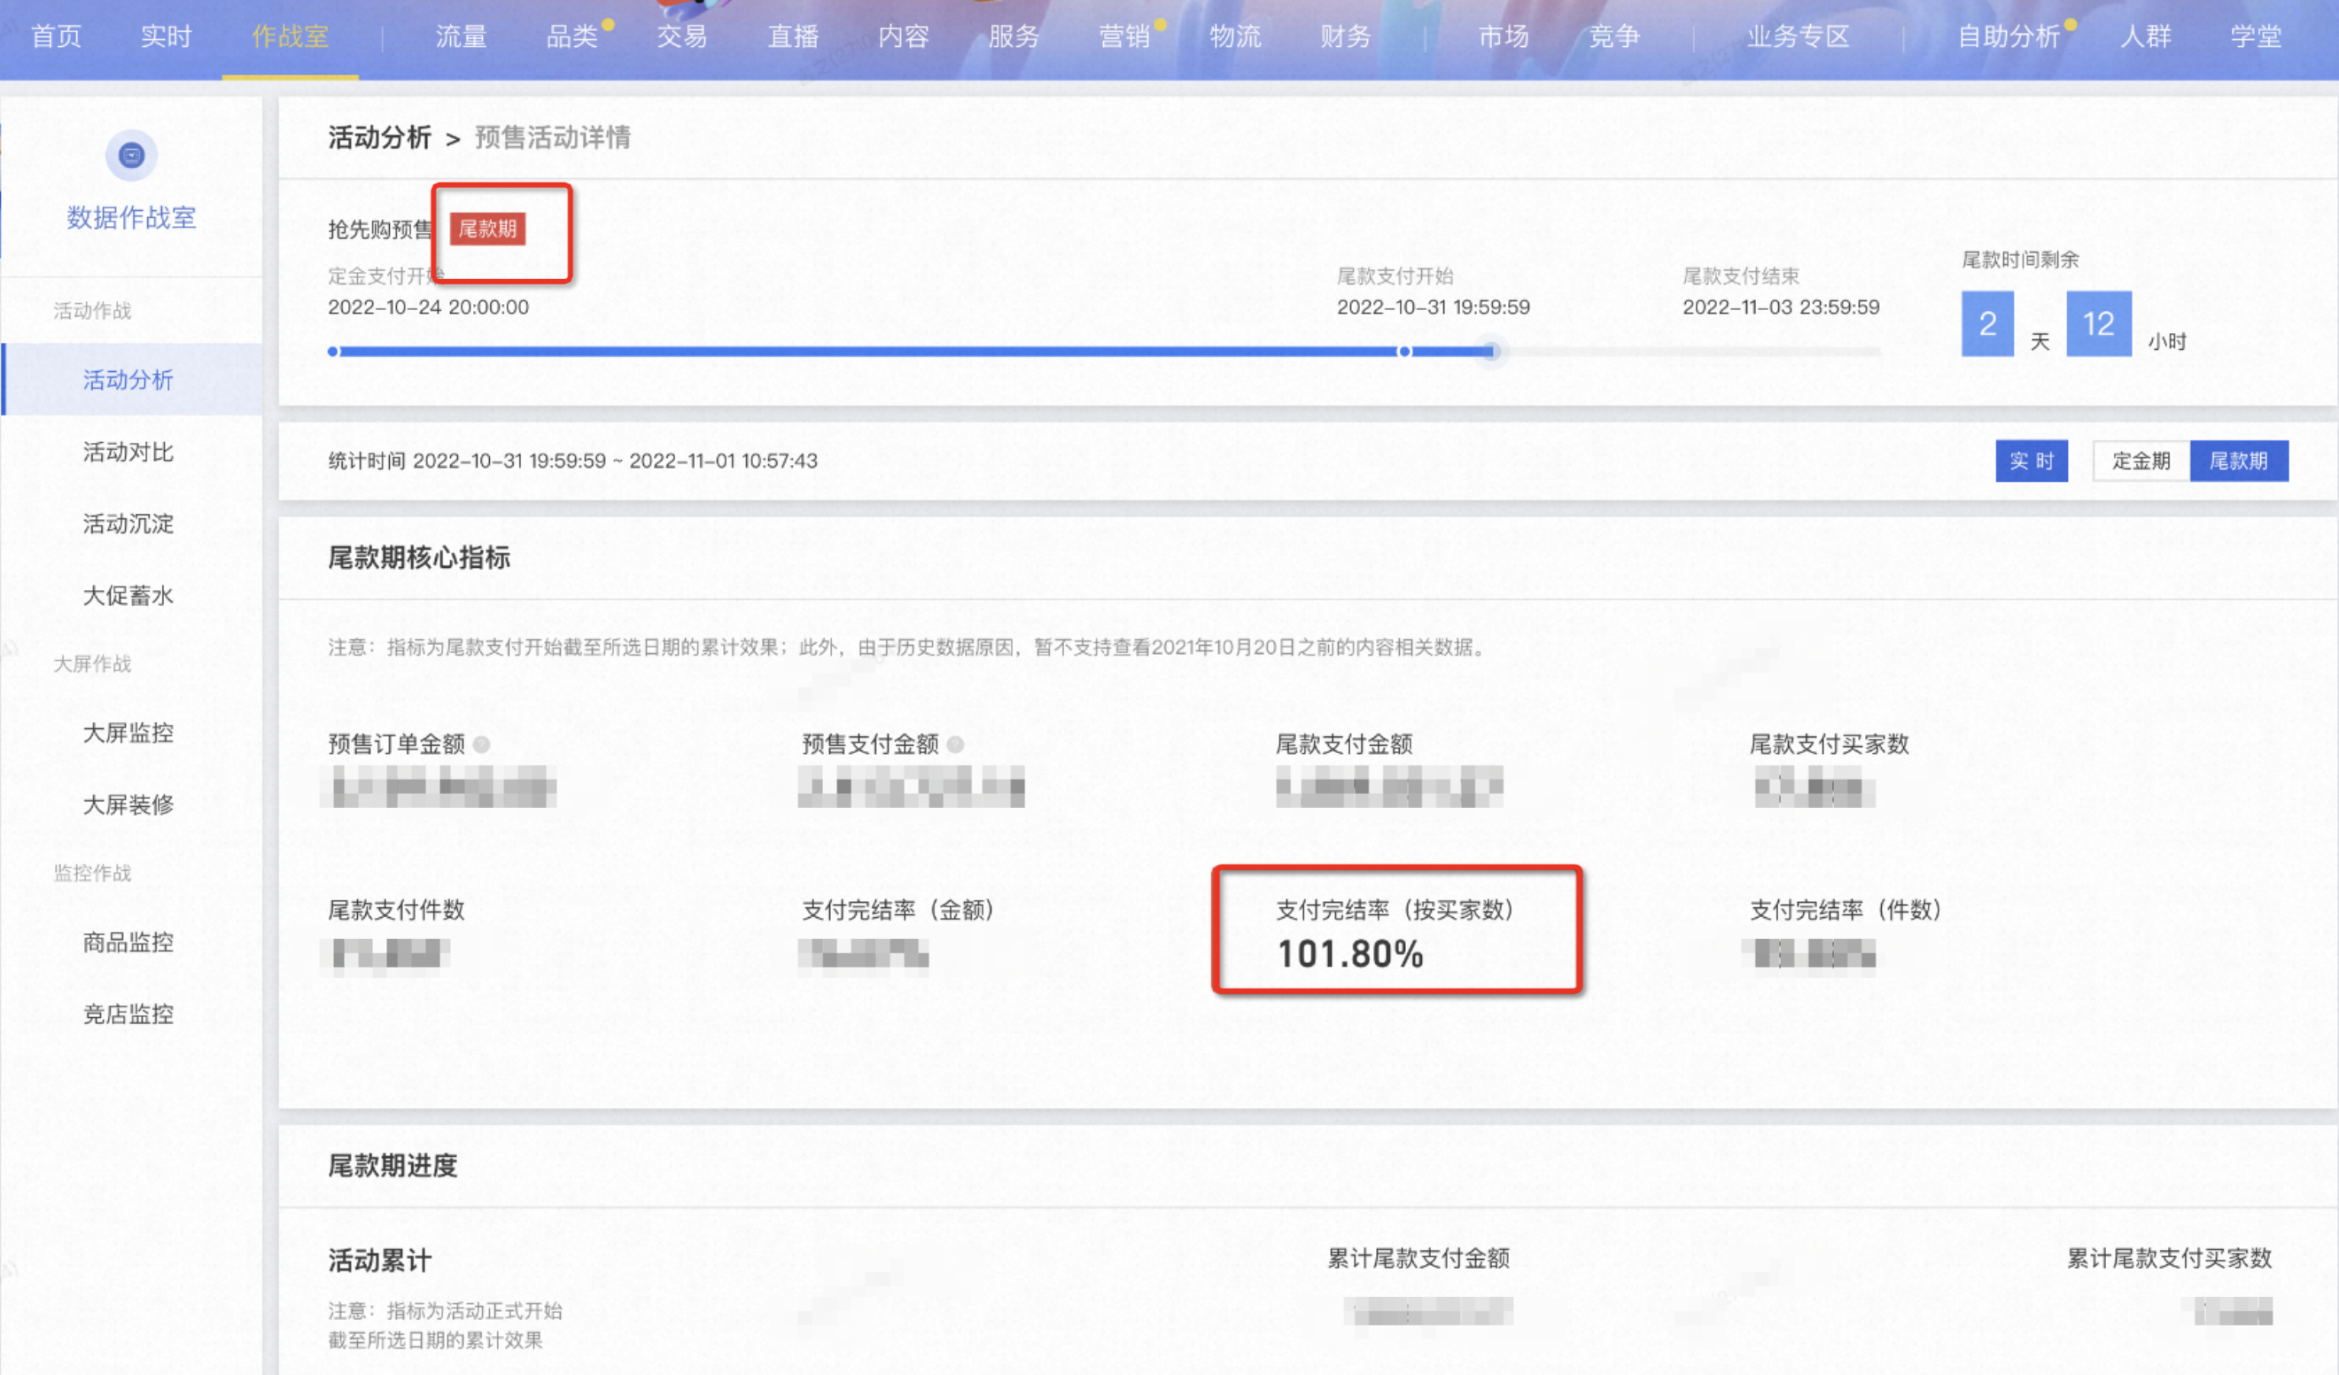The image size is (2339, 1375).
Task: Select 商品监控 in the sidebar
Action: (128, 942)
